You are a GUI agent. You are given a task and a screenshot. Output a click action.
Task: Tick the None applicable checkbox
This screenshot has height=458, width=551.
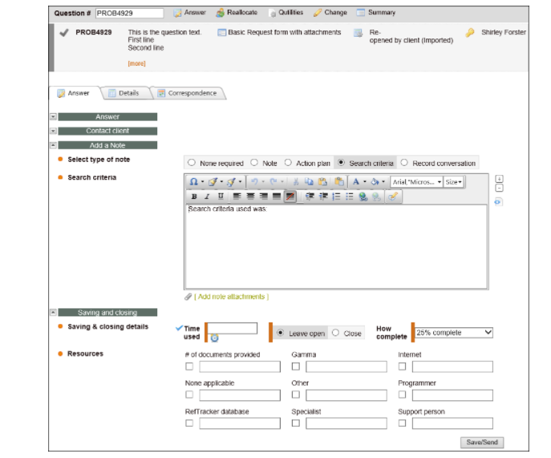[x=189, y=395]
